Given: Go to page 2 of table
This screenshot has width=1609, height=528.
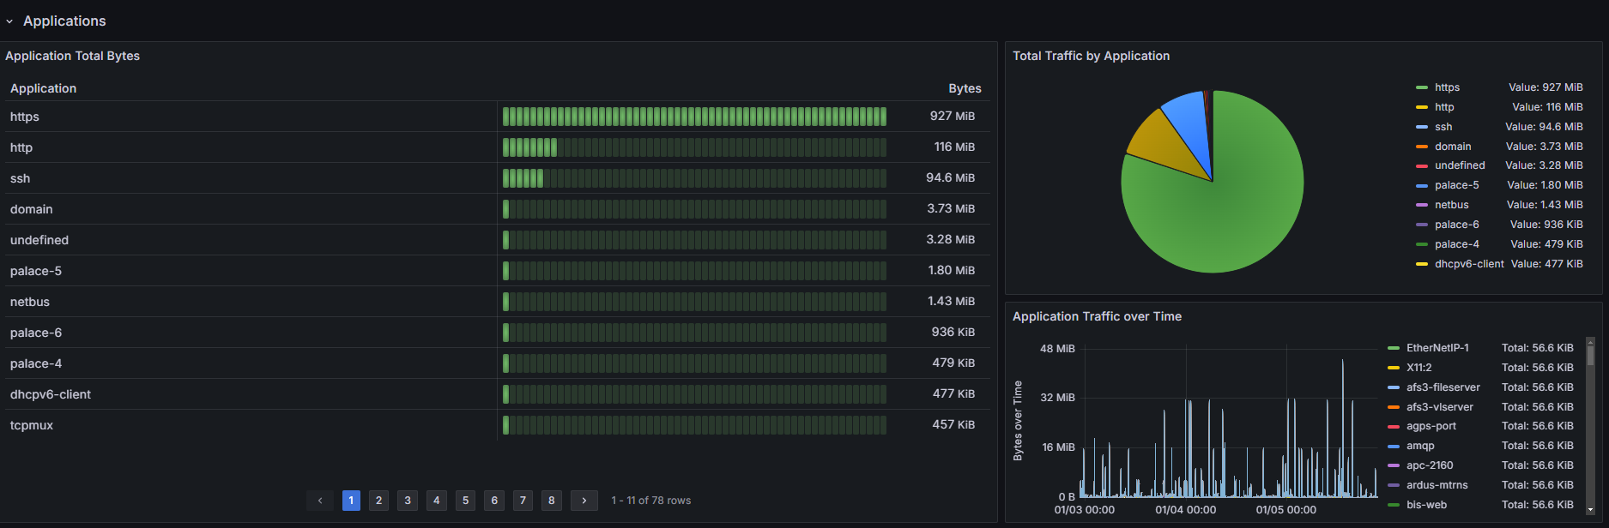Looking at the screenshot, I should 379,501.
